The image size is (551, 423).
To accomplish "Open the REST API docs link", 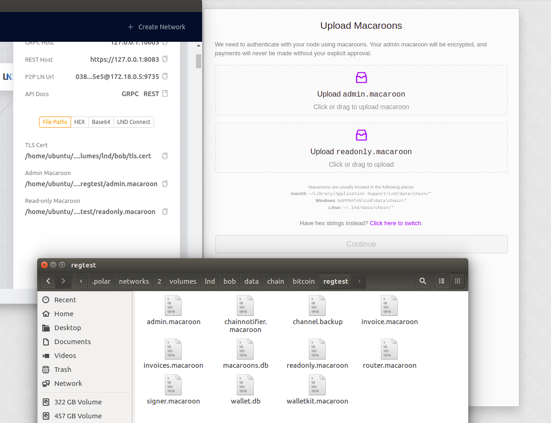I will (151, 94).
